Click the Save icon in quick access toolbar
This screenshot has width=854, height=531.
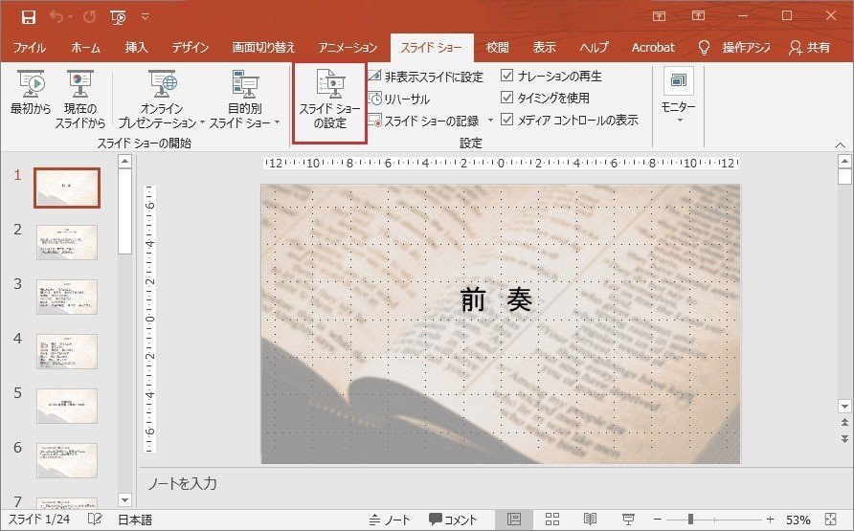tap(29, 17)
